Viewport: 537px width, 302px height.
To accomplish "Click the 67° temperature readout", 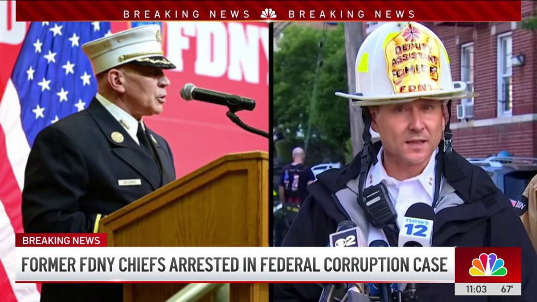I will tap(507, 289).
